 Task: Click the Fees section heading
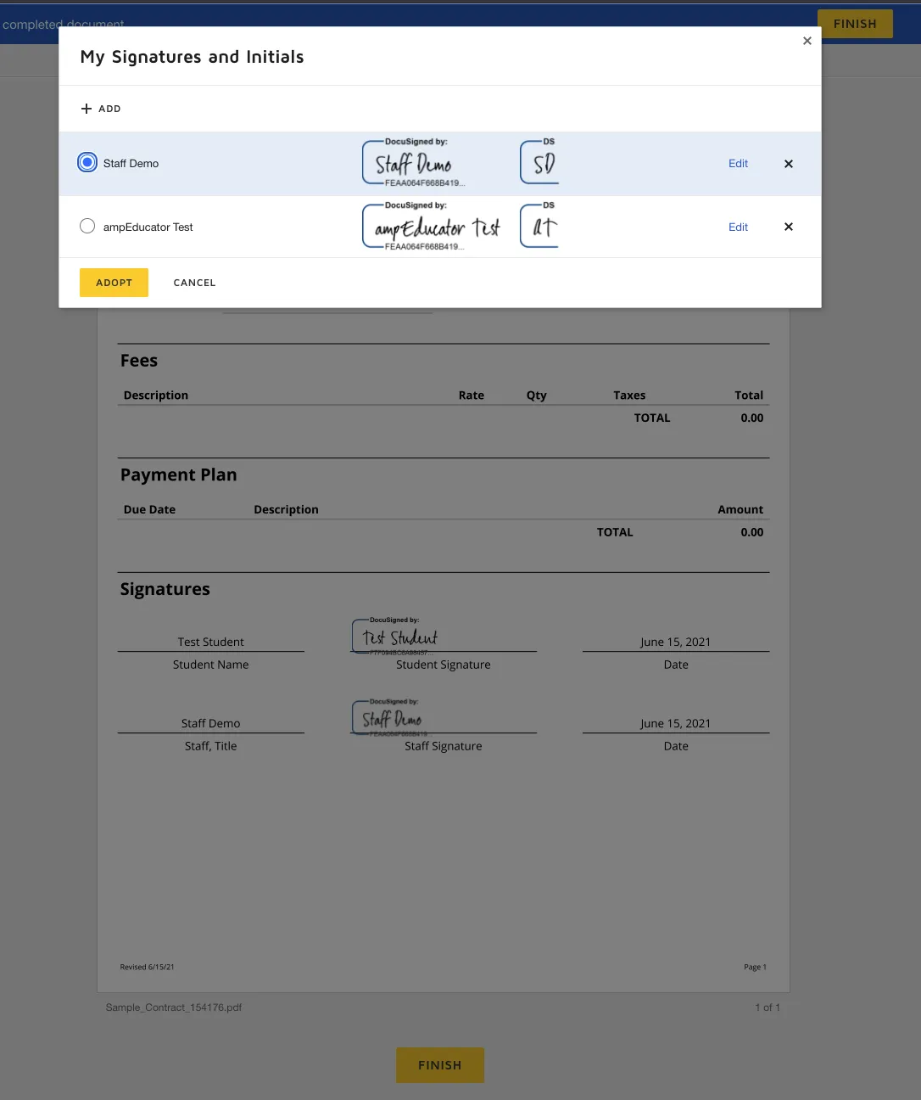pos(139,361)
